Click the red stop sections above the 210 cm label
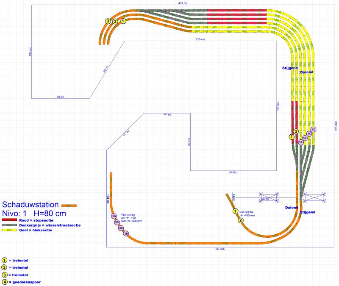 (x=237, y=17)
